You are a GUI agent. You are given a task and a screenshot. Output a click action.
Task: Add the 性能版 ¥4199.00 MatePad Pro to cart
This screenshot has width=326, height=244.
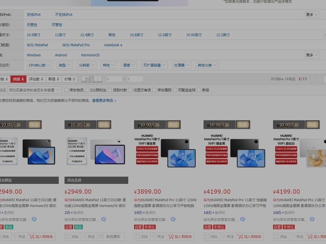pyautogui.click(x=250, y=237)
